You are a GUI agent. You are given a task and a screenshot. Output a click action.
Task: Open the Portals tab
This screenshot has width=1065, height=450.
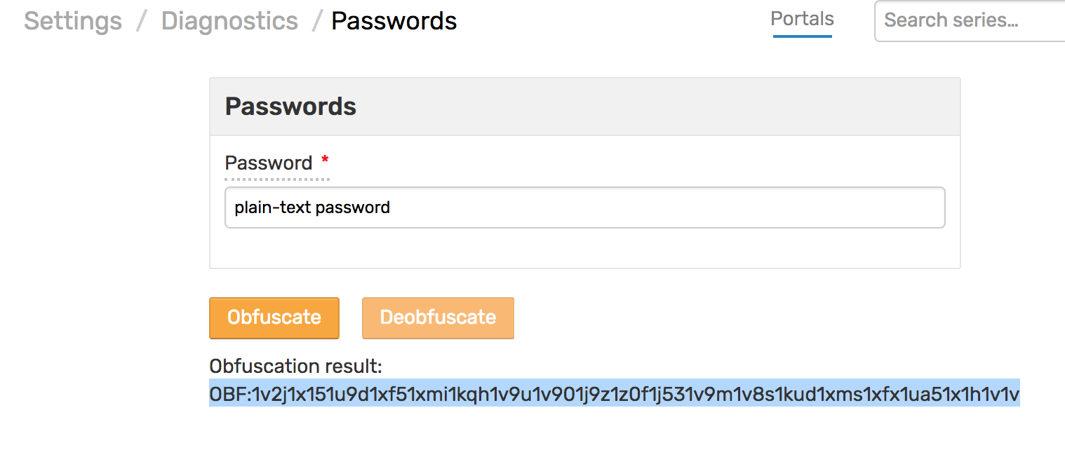pyautogui.click(x=802, y=19)
